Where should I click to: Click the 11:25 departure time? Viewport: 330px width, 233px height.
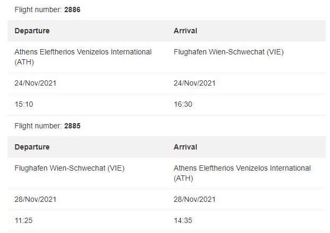(24, 220)
